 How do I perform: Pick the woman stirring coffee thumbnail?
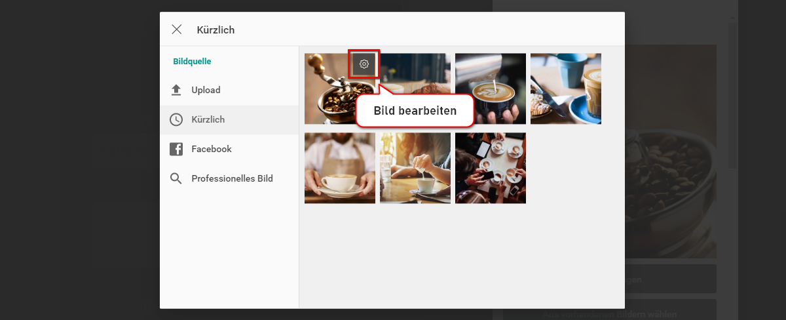(x=415, y=168)
